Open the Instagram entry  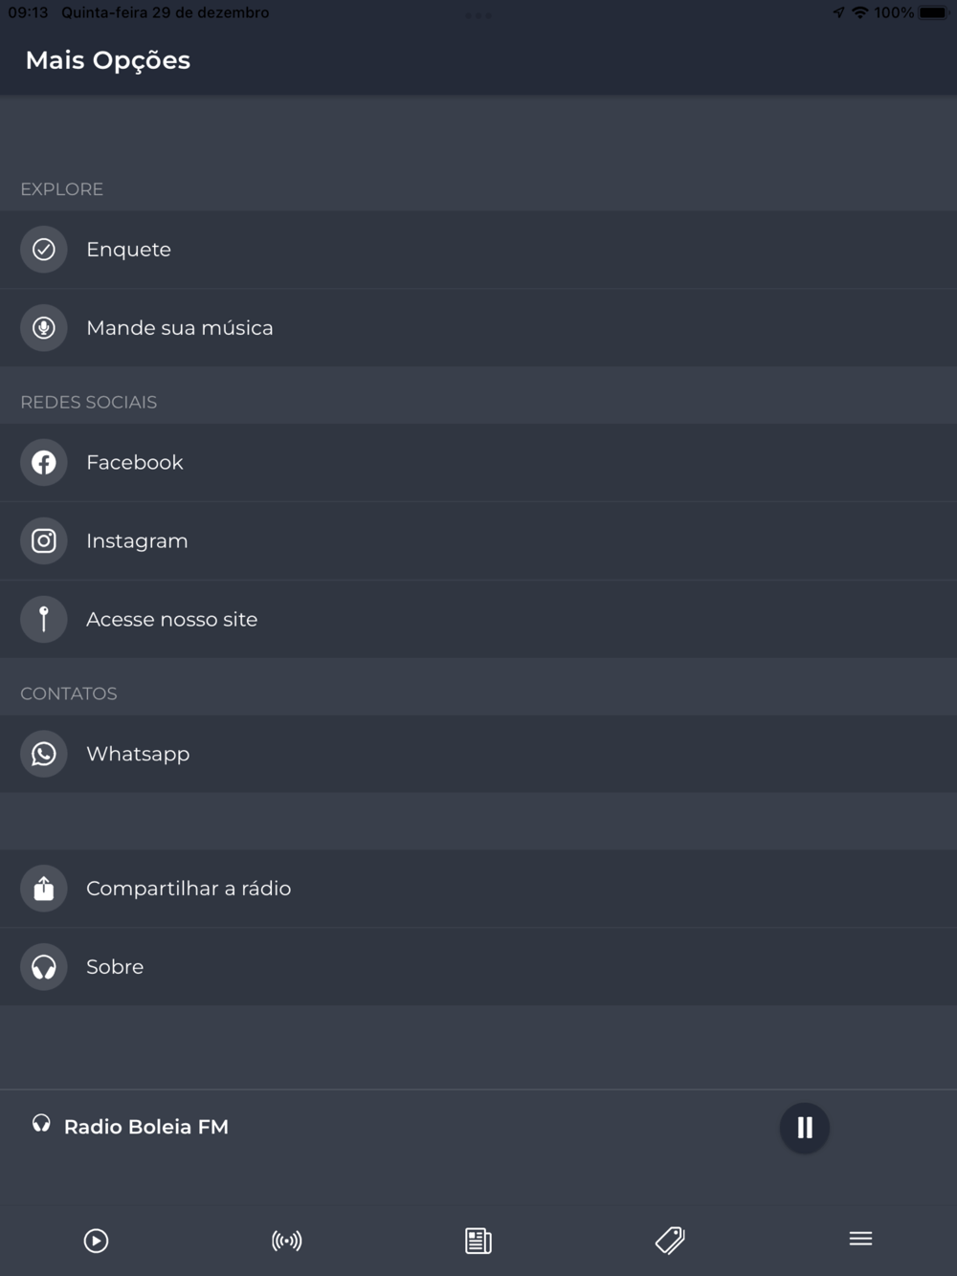(x=478, y=541)
